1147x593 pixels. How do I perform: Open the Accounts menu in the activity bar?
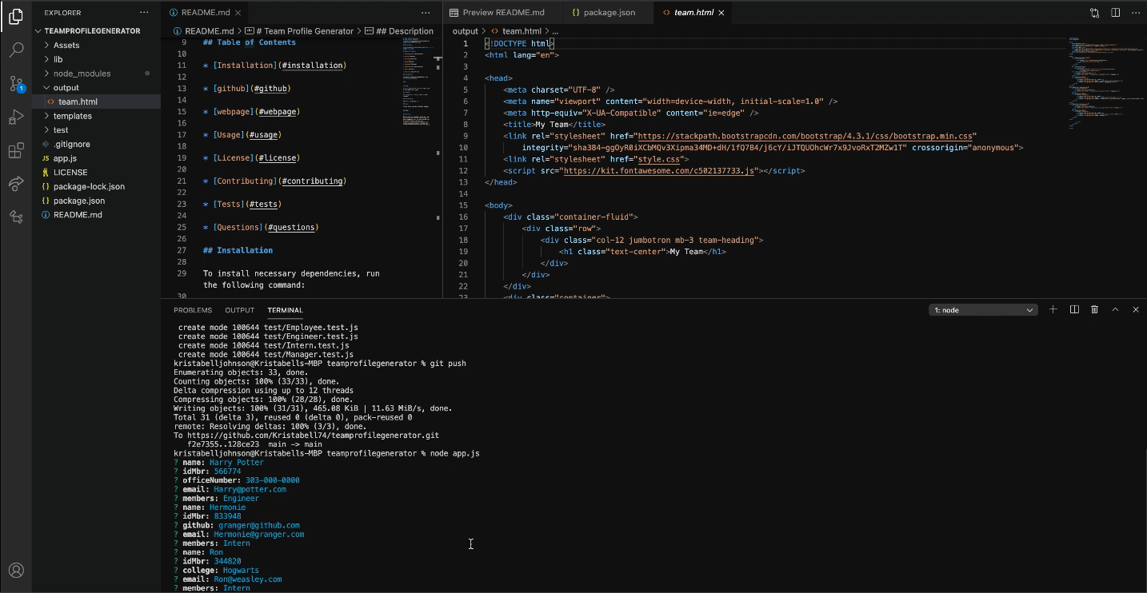[x=16, y=570]
